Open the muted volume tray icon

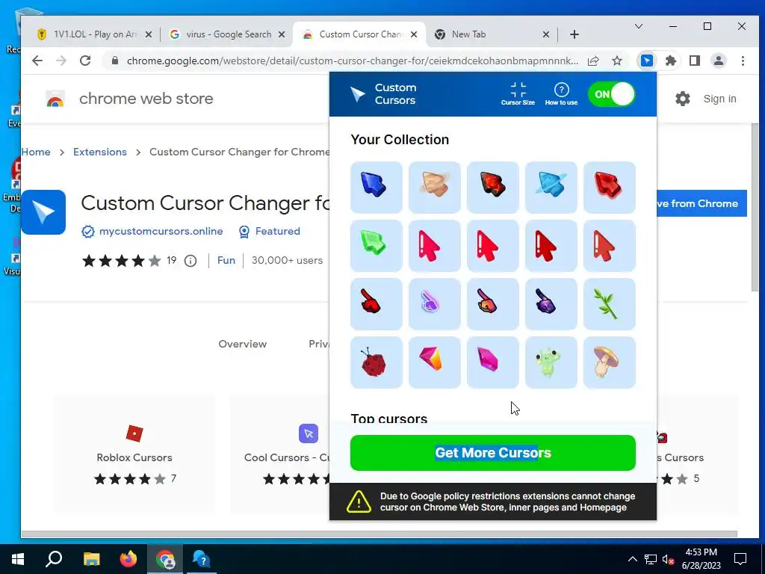coord(668,559)
